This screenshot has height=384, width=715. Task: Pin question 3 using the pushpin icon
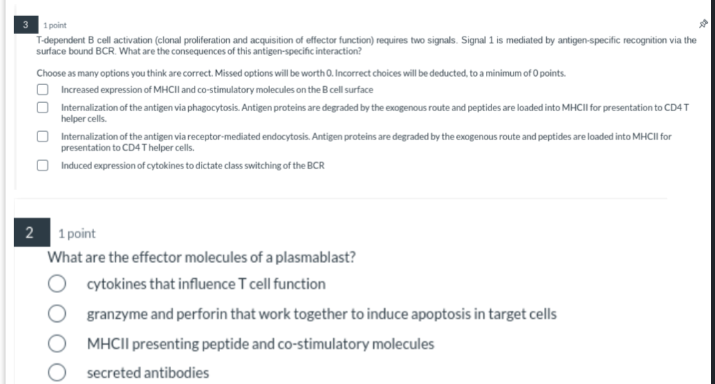703,23
